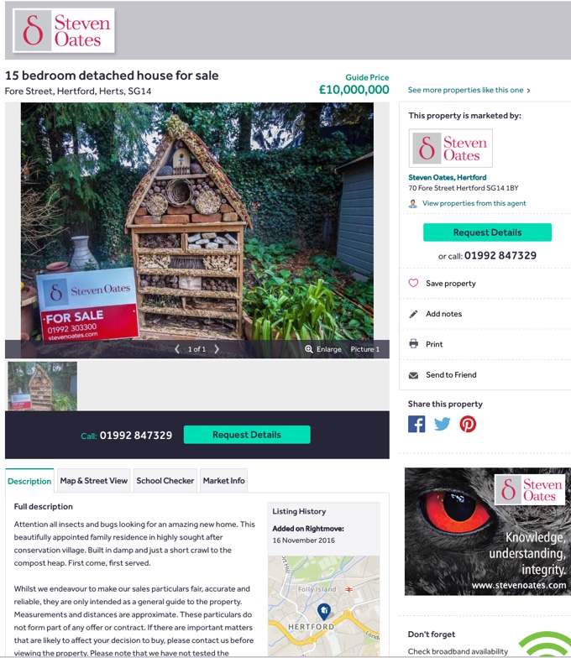Click the heart icon to save property

coord(413,283)
